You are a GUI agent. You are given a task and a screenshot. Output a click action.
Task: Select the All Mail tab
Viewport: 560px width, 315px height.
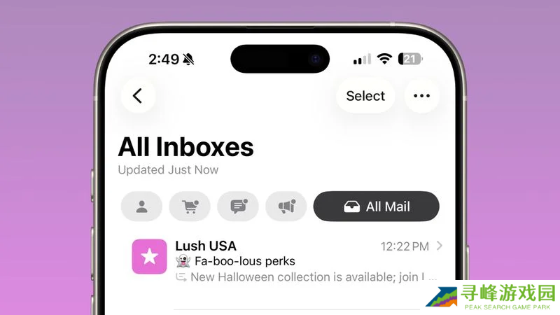tap(377, 206)
